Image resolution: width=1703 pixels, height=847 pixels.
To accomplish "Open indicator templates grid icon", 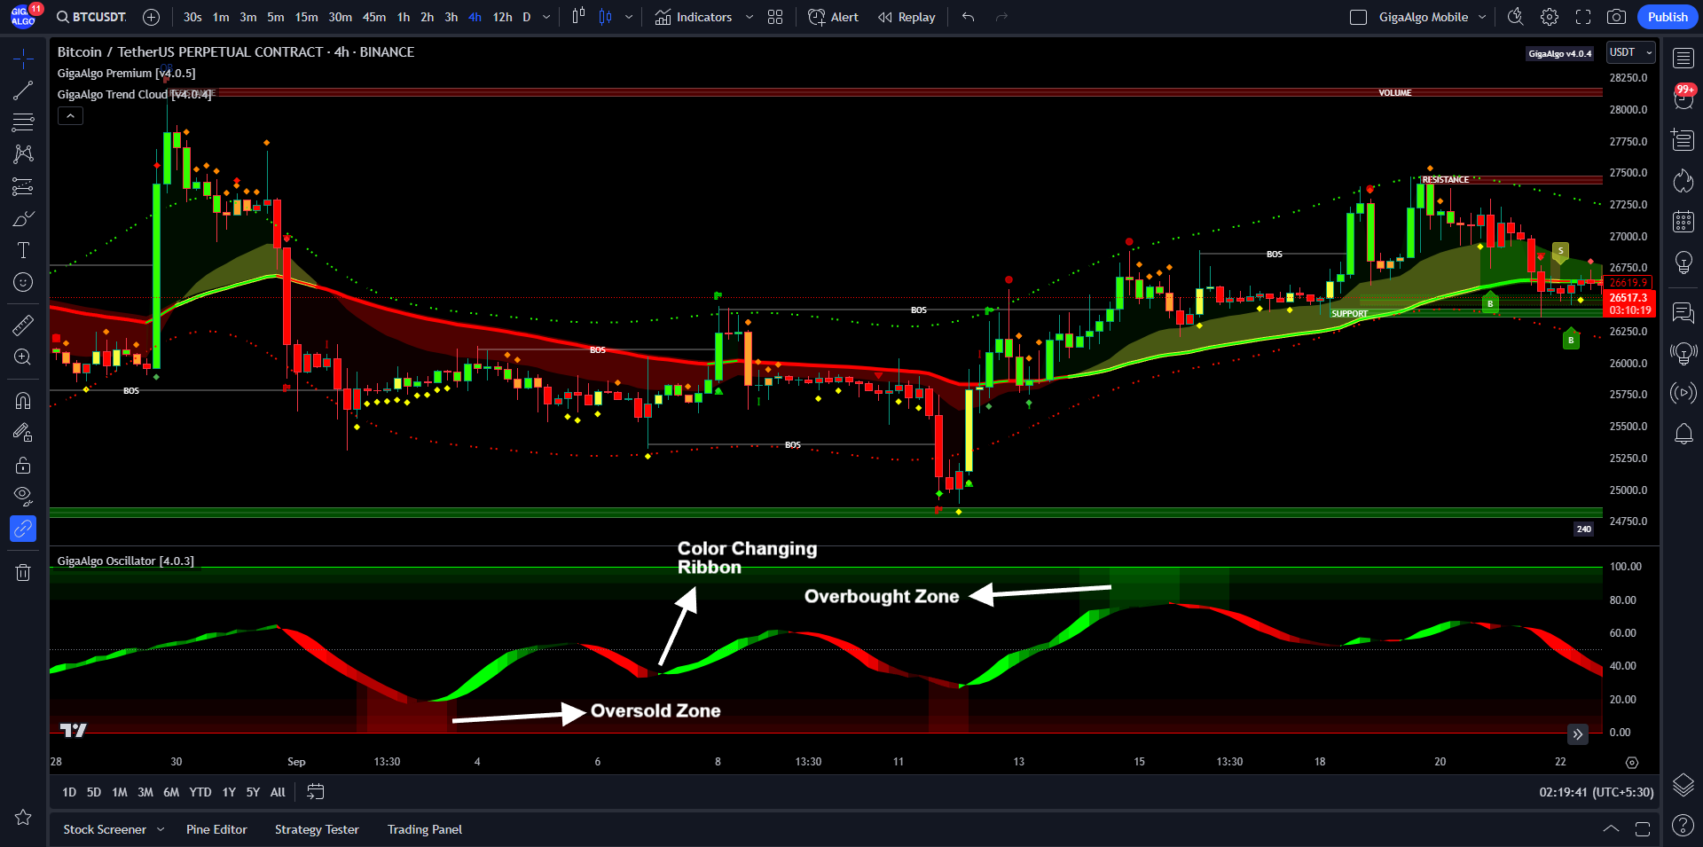I will 775,17.
